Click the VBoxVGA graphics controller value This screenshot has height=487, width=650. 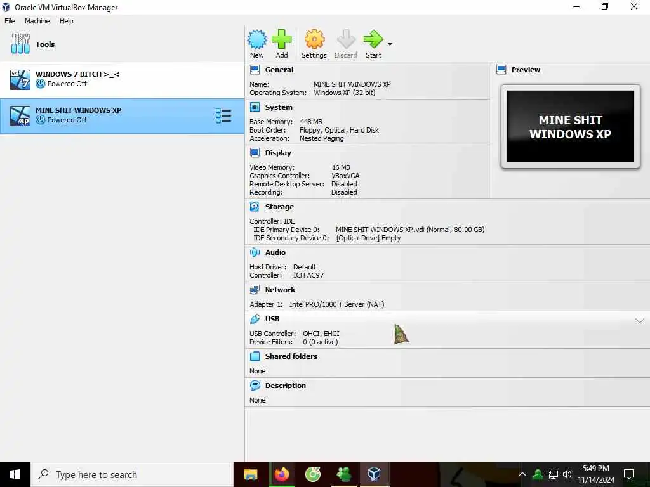(345, 176)
